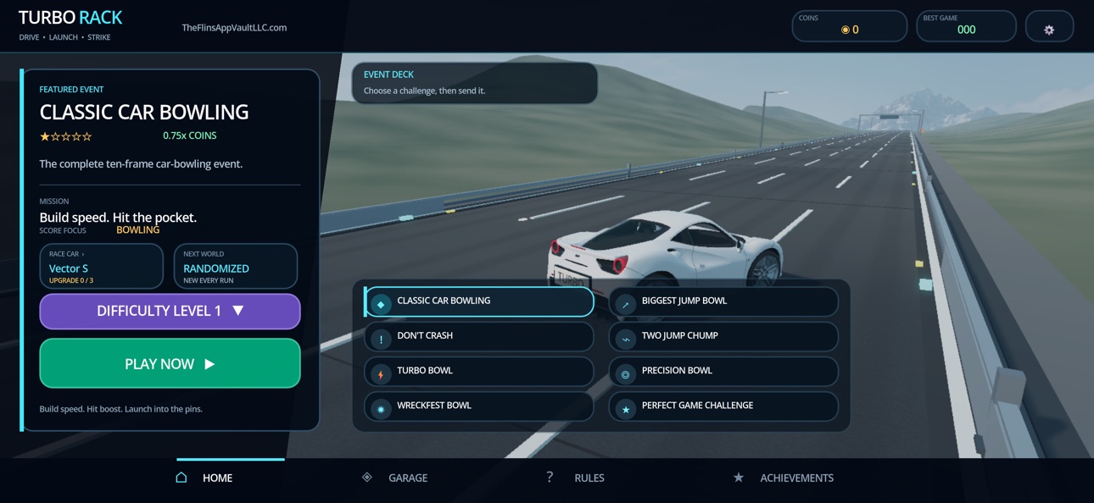Click the play triangle on Play Now

pos(209,364)
